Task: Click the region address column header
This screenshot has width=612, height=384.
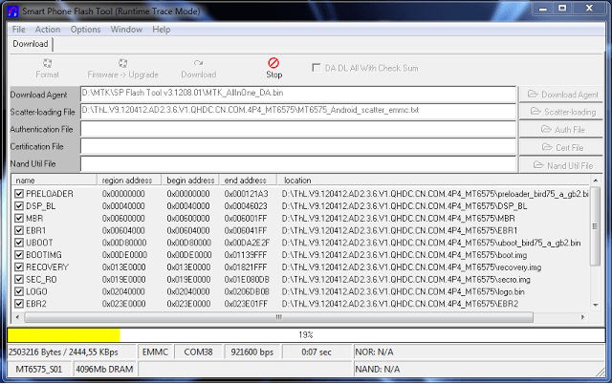Action: 129,181
